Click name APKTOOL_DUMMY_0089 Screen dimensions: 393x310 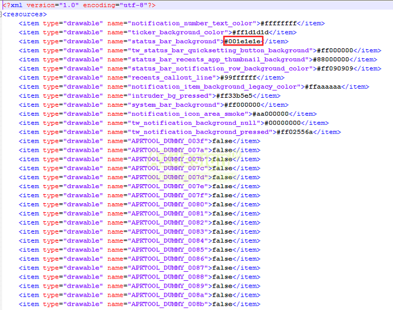(168, 286)
